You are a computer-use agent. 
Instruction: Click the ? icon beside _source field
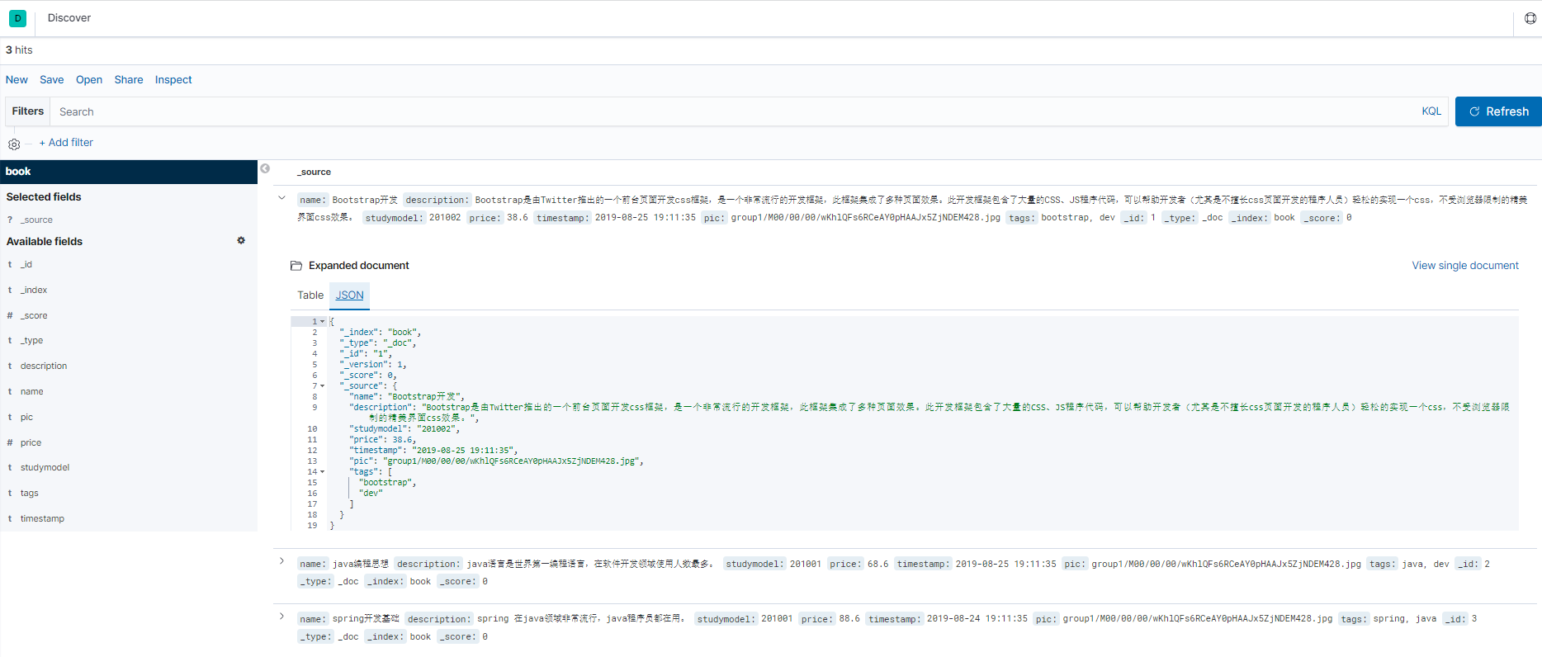[x=10, y=220]
